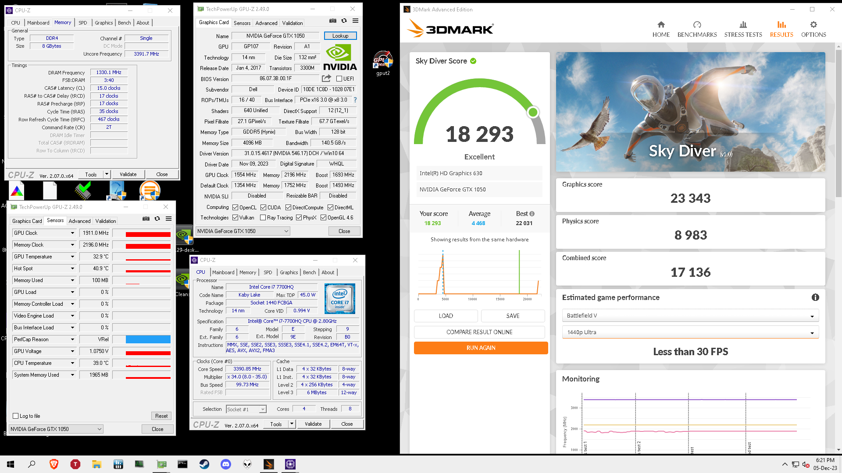Open Discord from taskbar
The height and width of the screenshot is (473, 842).
click(x=226, y=464)
